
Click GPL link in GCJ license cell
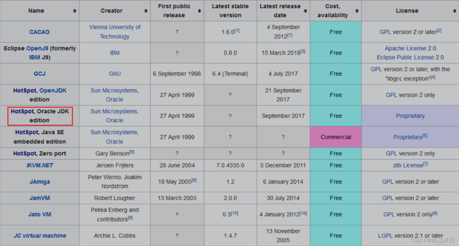pyautogui.click(x=376, y=69)
